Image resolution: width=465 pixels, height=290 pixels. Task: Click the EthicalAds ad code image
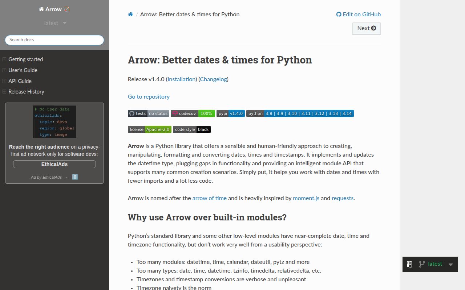54,122
